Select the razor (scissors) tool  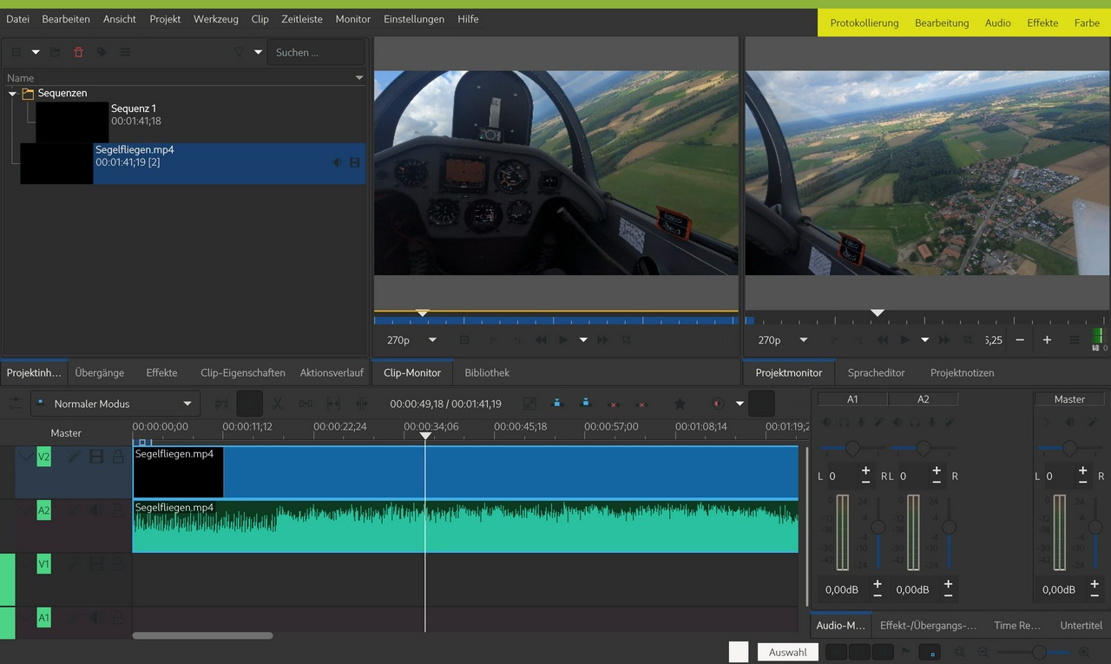(x=278, y=404)
